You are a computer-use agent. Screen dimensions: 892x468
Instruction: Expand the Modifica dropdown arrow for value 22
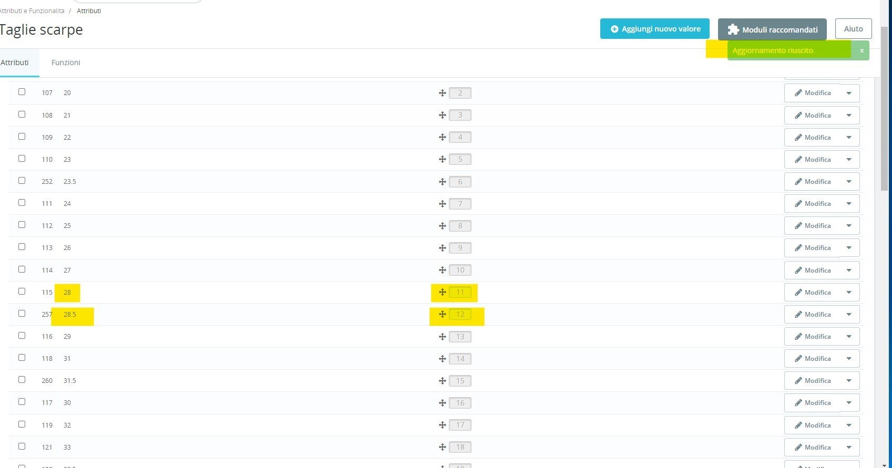pyautogui.click(x=849, y=138)
